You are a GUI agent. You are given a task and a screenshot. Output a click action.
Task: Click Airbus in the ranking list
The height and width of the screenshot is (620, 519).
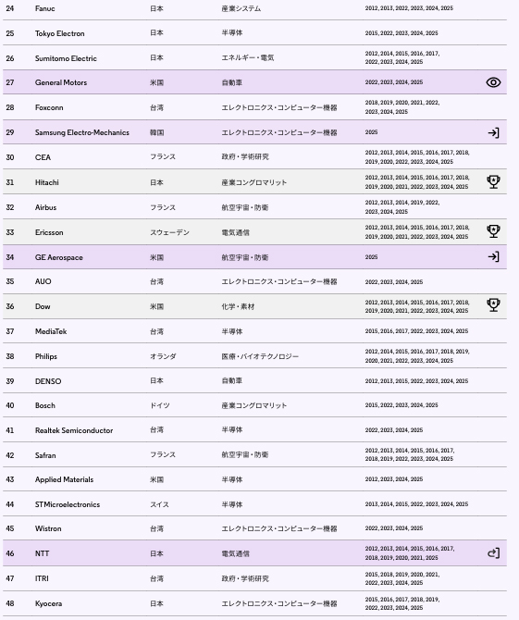(x=45, y=207)
